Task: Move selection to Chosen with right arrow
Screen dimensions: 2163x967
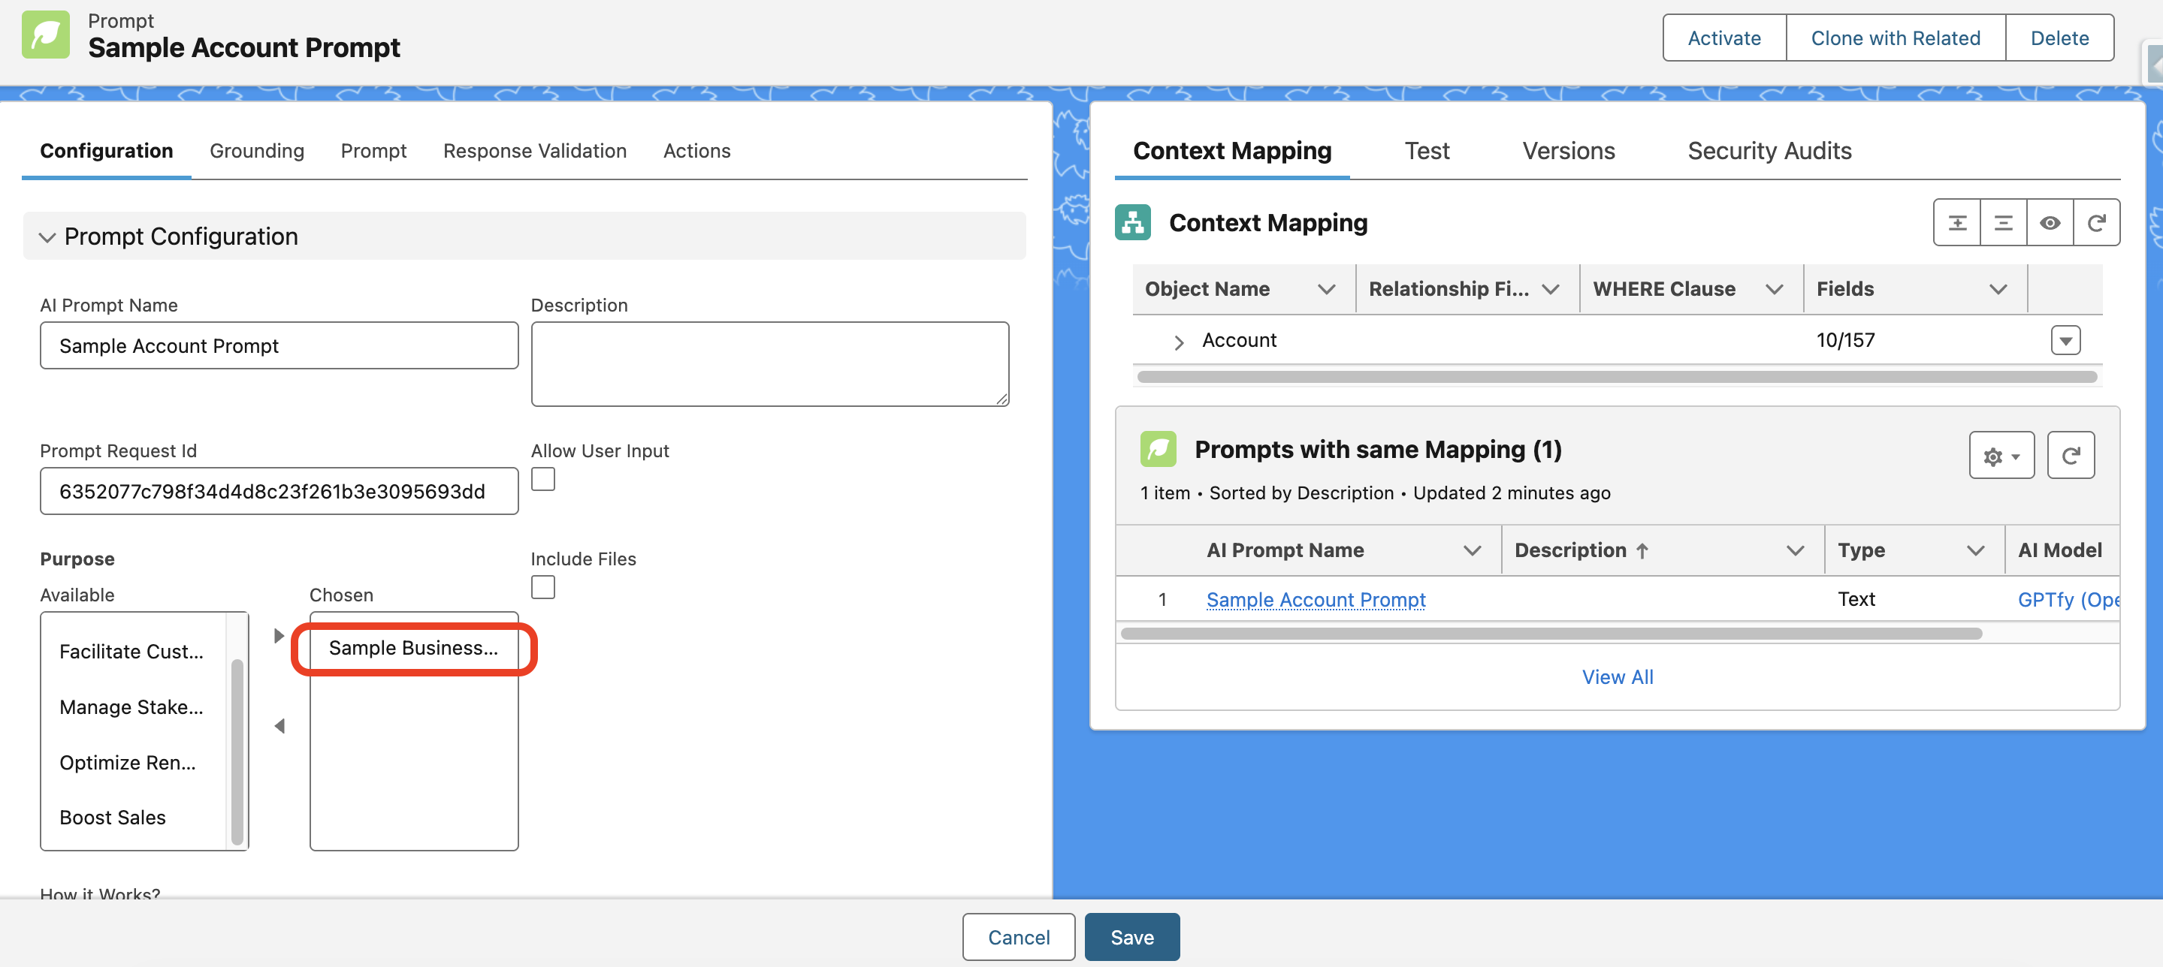Action: [279, 635]
